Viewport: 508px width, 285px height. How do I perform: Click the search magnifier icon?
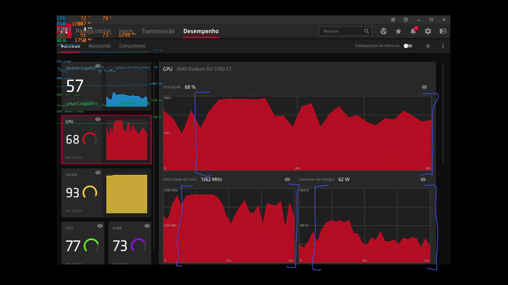coord(366,31)
